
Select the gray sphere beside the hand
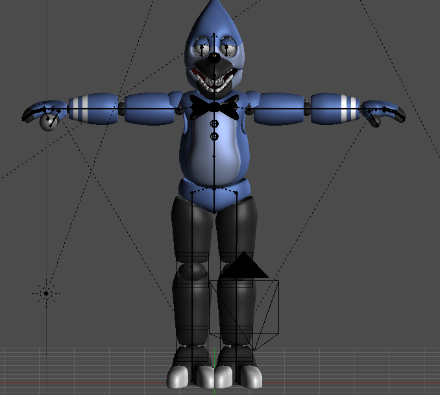click(x=48, y=122)
